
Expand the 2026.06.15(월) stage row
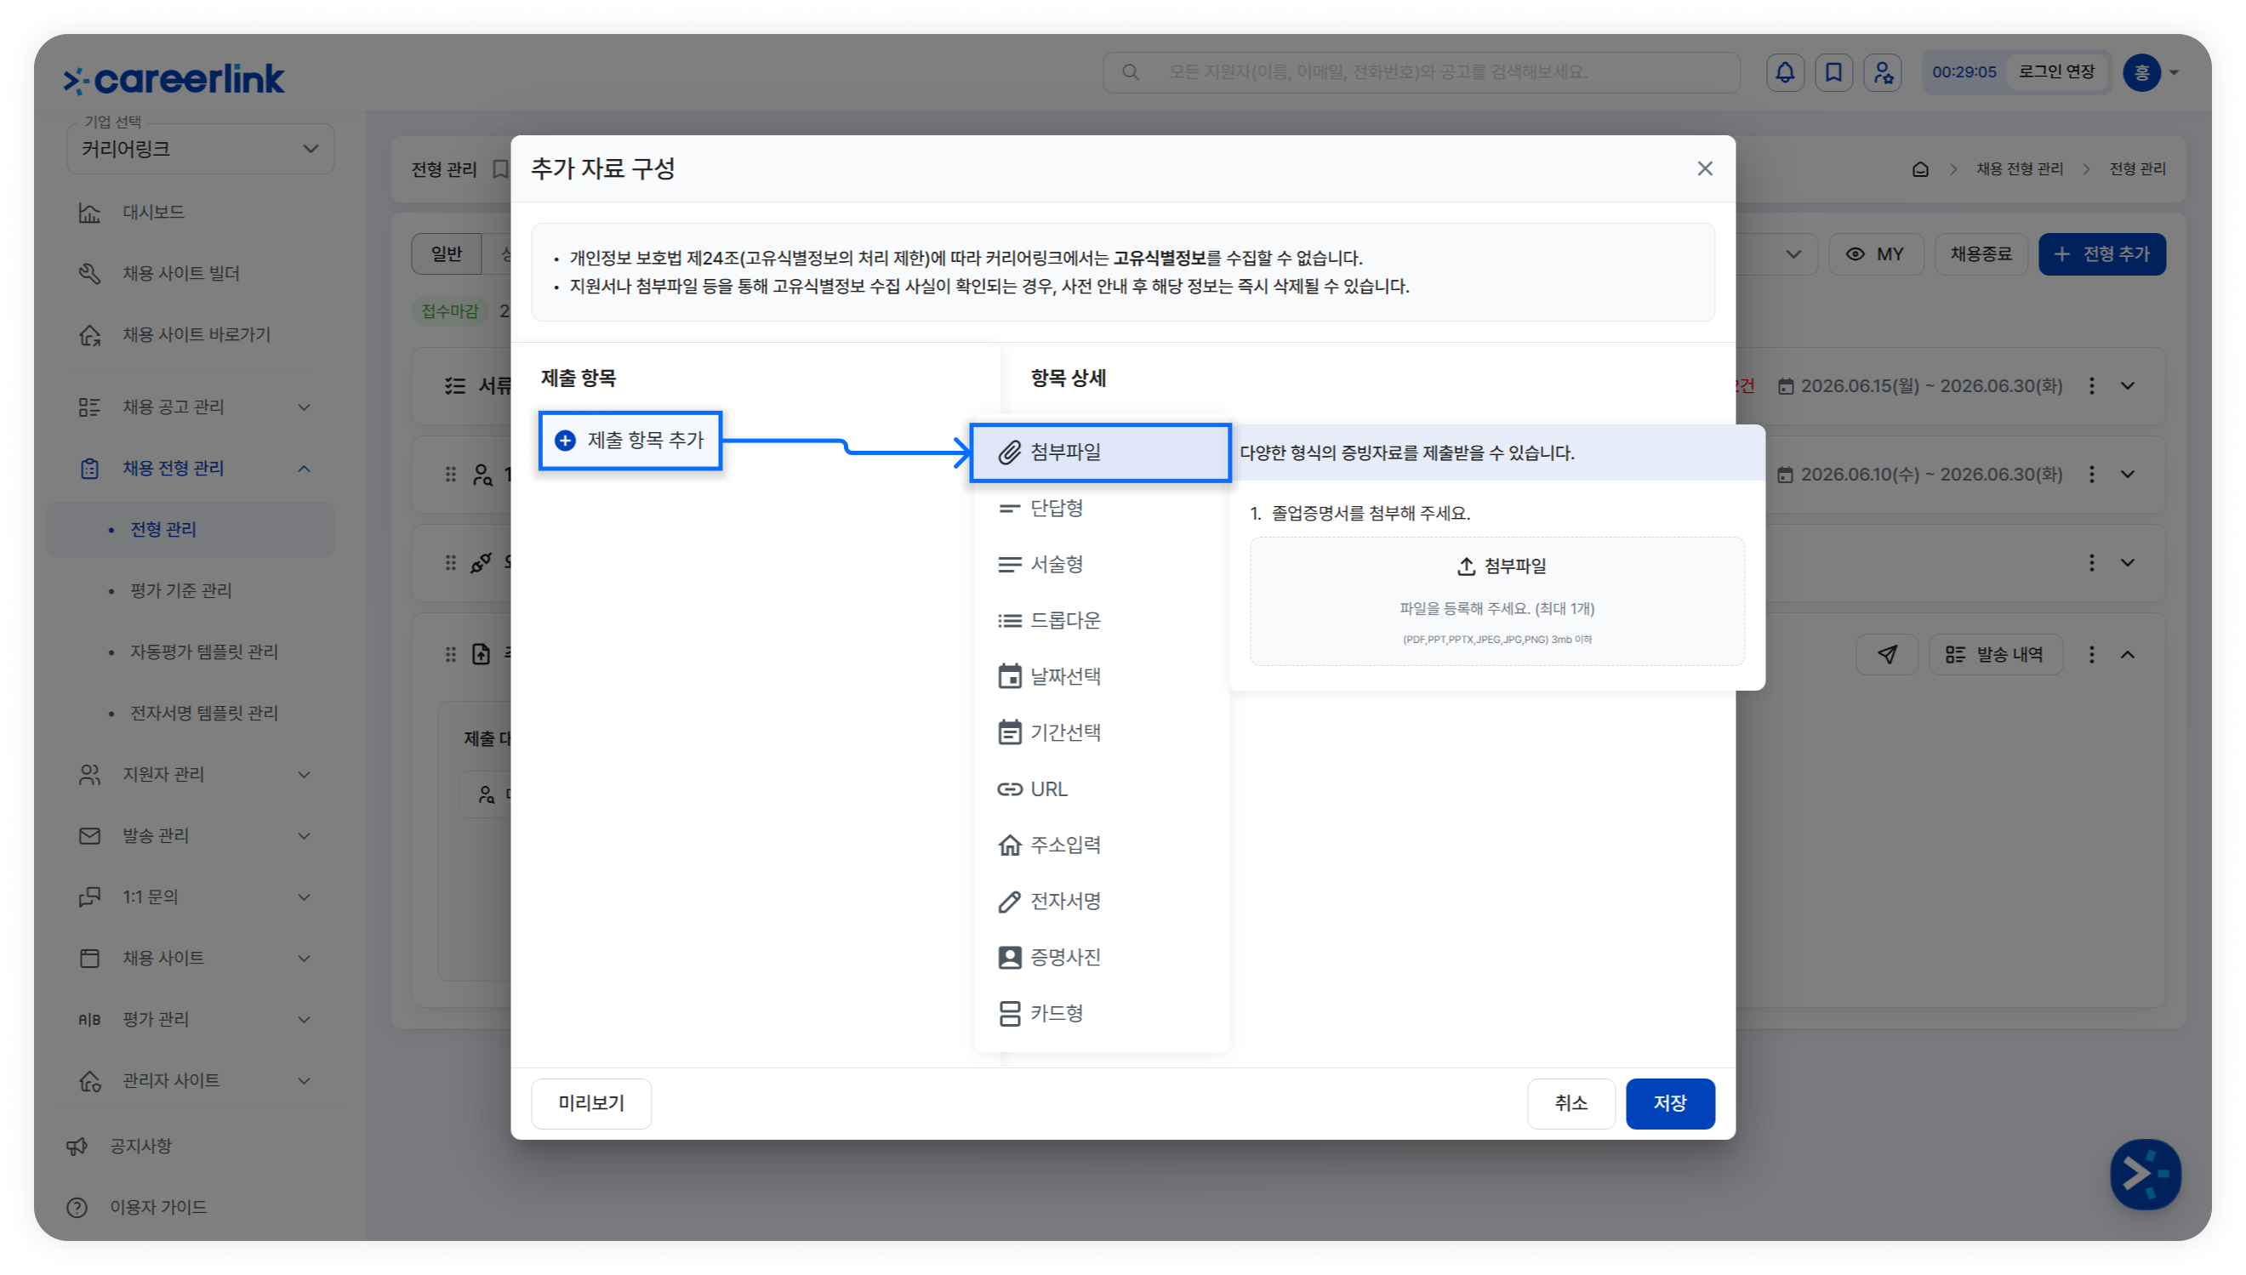tap(2127, 386)
